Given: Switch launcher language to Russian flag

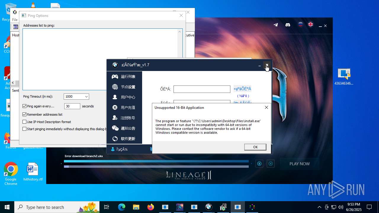Looking at the screenshot, I should [x=301, y=25].
